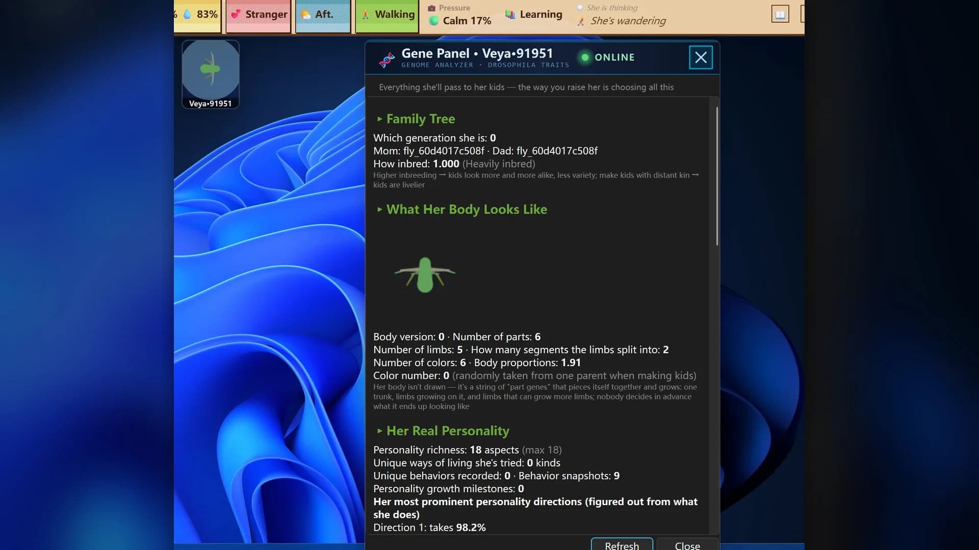Click the "Calm 17%" pressure reading
This screenshot has height=550, width=979.
467,21
